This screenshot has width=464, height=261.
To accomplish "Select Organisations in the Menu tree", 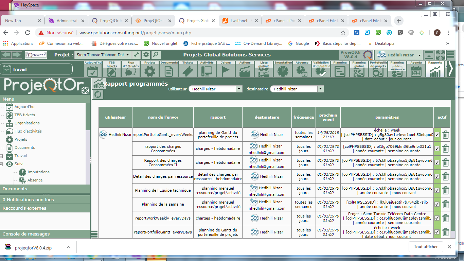I will (x=27, y=123).
